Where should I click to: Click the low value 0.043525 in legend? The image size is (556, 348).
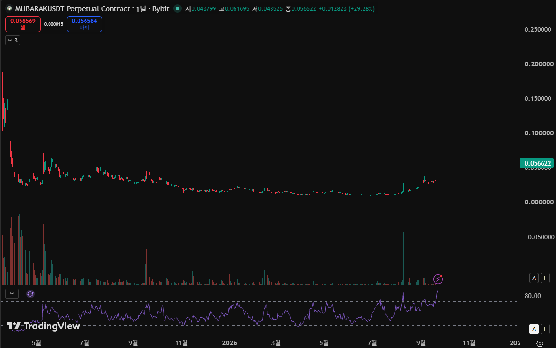[x=270, y=8]
